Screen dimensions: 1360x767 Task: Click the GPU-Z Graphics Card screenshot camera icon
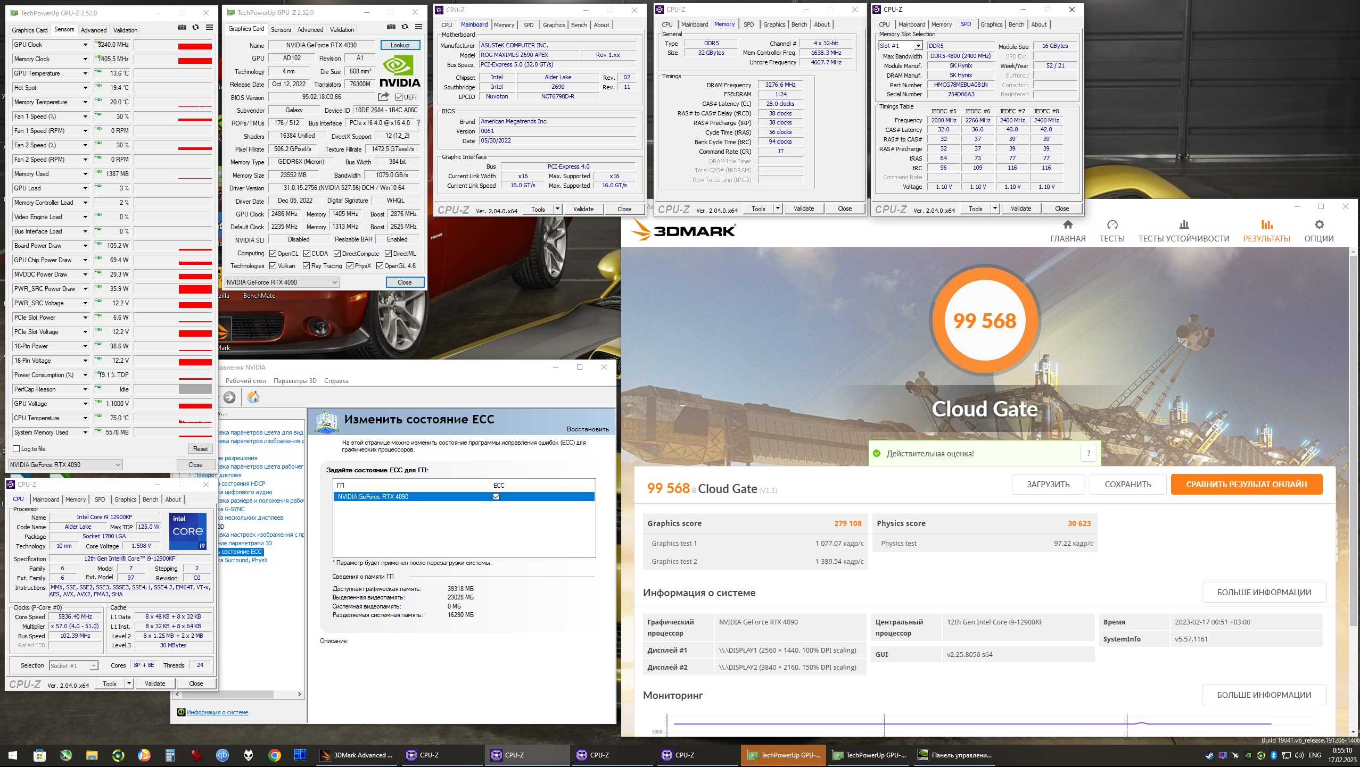[391, 27]
